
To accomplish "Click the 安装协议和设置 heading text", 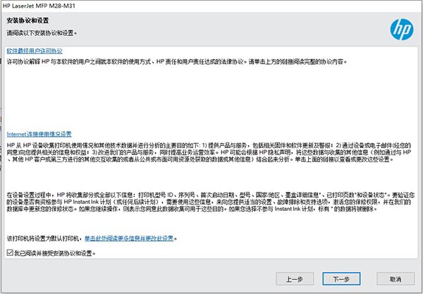I will tap(27, 20).
